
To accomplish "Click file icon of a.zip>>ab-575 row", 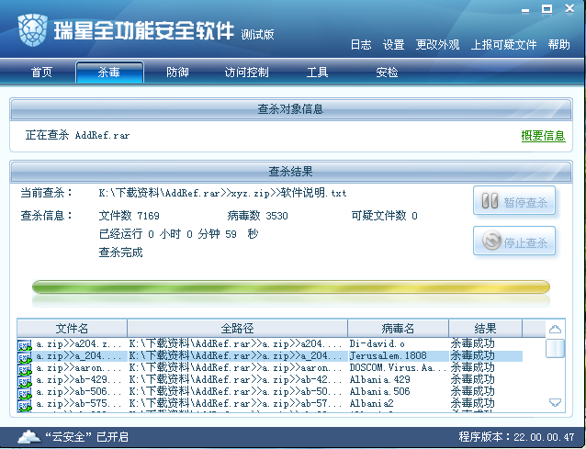I will click(x=24, y=404).
